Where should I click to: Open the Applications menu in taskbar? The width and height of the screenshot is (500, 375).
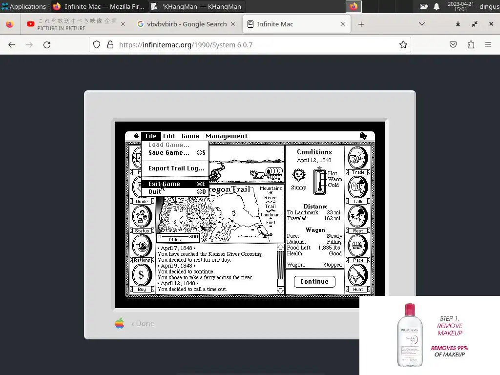coord(24,6)
